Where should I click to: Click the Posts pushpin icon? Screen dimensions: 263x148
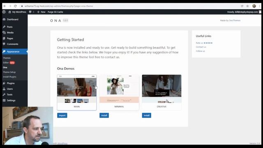click(4, 27)
